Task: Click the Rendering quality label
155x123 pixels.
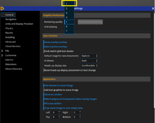Action: [53, 22]
